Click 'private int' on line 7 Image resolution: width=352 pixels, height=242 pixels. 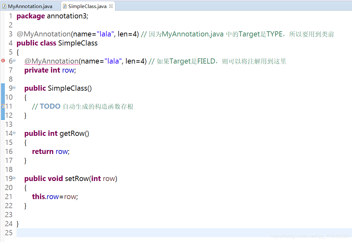[42, 70]
